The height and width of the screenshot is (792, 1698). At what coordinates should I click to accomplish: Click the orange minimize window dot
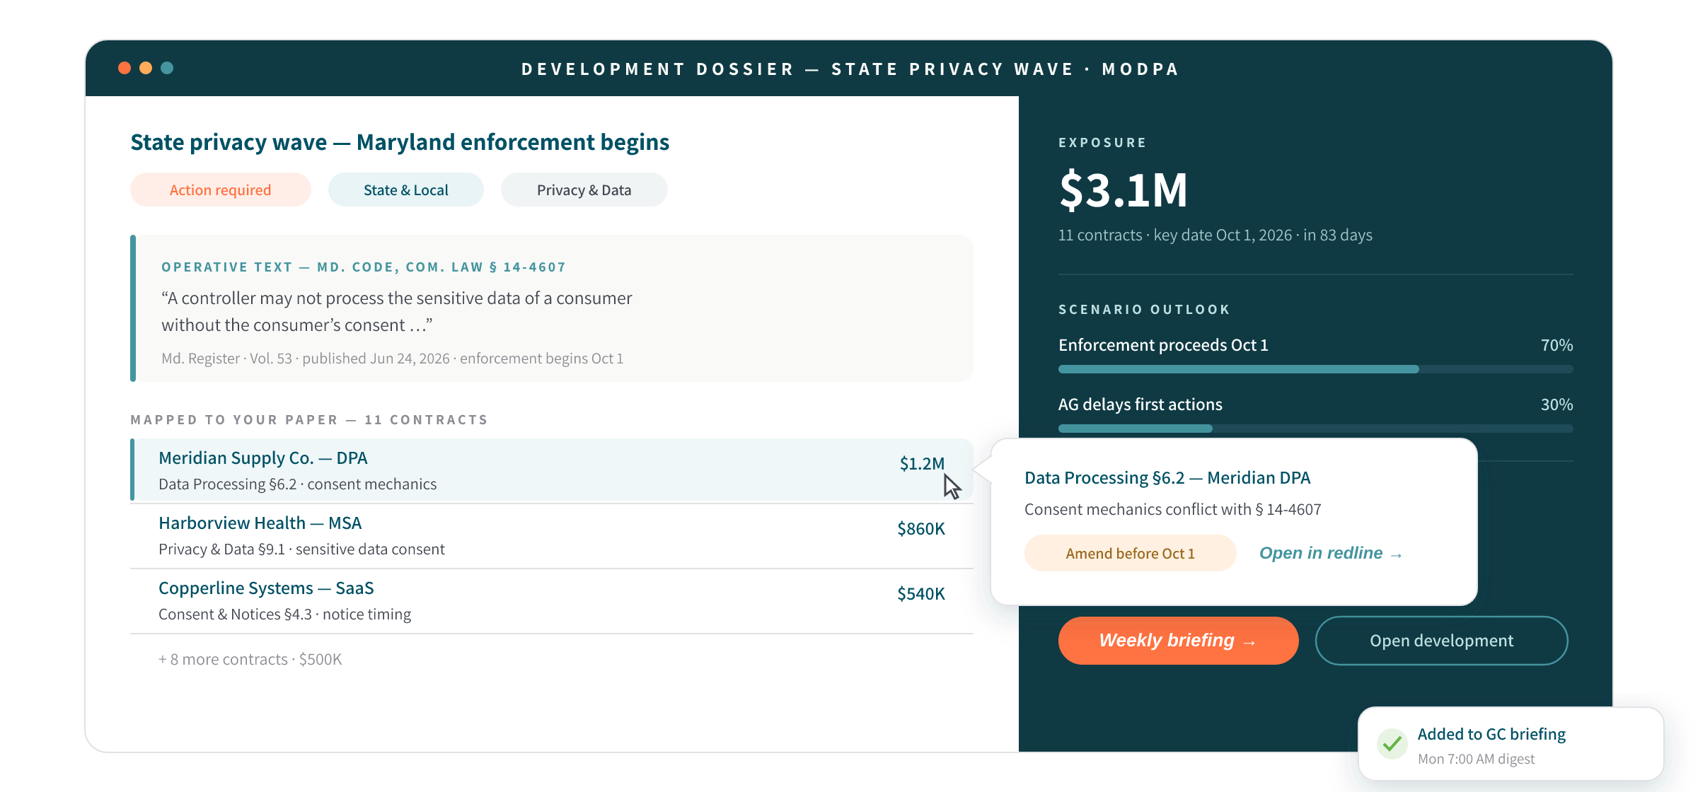[x=146, y=68]
